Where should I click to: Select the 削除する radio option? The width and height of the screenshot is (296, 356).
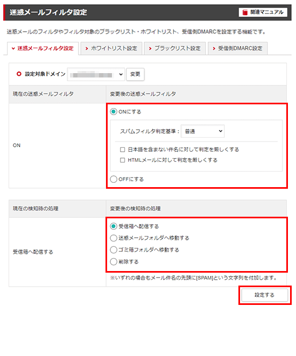114,261
